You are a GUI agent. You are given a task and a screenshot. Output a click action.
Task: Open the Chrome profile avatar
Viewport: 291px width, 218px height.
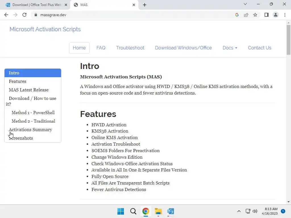click(276, 15)
